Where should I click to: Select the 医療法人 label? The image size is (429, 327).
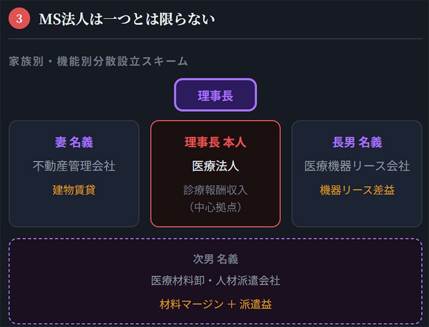pyautogui.click(x=215, y=166)
